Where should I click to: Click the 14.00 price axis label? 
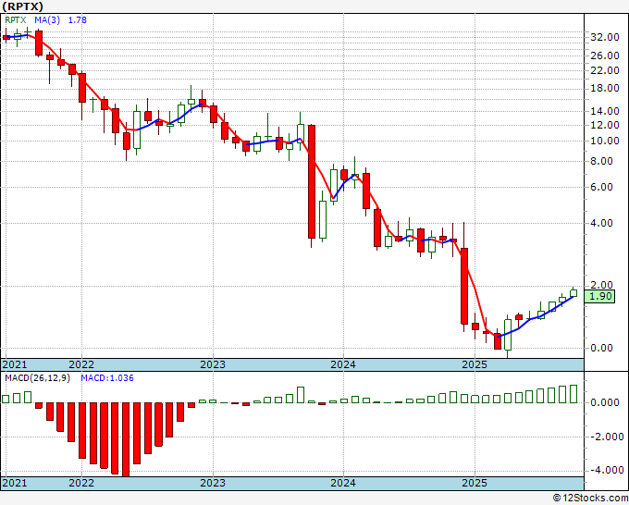point(605,111)
